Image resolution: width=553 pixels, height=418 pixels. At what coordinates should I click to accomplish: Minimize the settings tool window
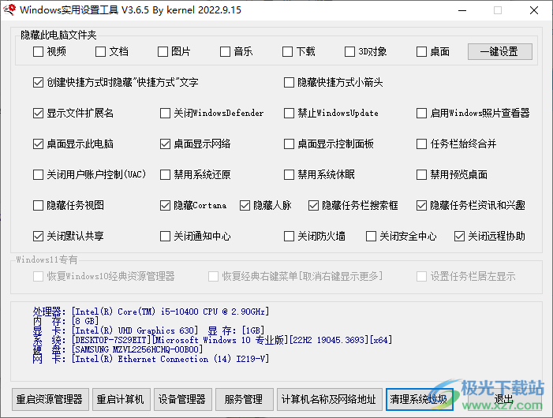[462, 10]
